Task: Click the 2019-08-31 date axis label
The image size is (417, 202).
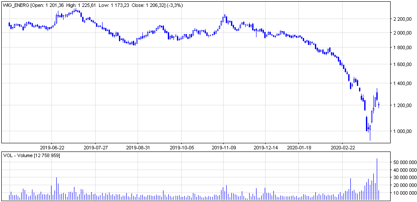Action: click(138, 147)
